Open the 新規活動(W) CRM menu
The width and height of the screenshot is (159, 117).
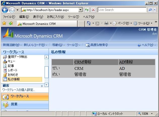coord(12,45)
